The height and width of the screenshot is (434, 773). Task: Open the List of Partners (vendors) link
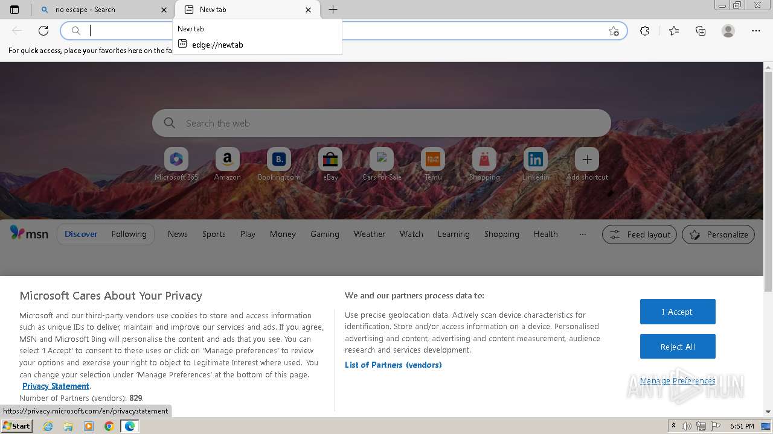pyautogui.click(x=393, y=365)
